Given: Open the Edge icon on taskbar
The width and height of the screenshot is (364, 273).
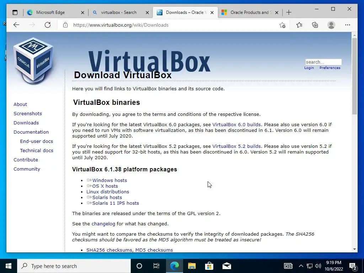Looking at the screenshot, I should tap(174, 266).
